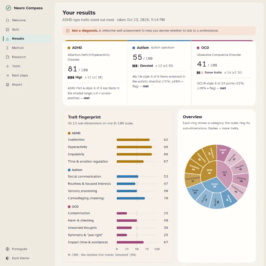Click the "Not a diagnosis." text
The image size is (266, 266).
[85, 31]
